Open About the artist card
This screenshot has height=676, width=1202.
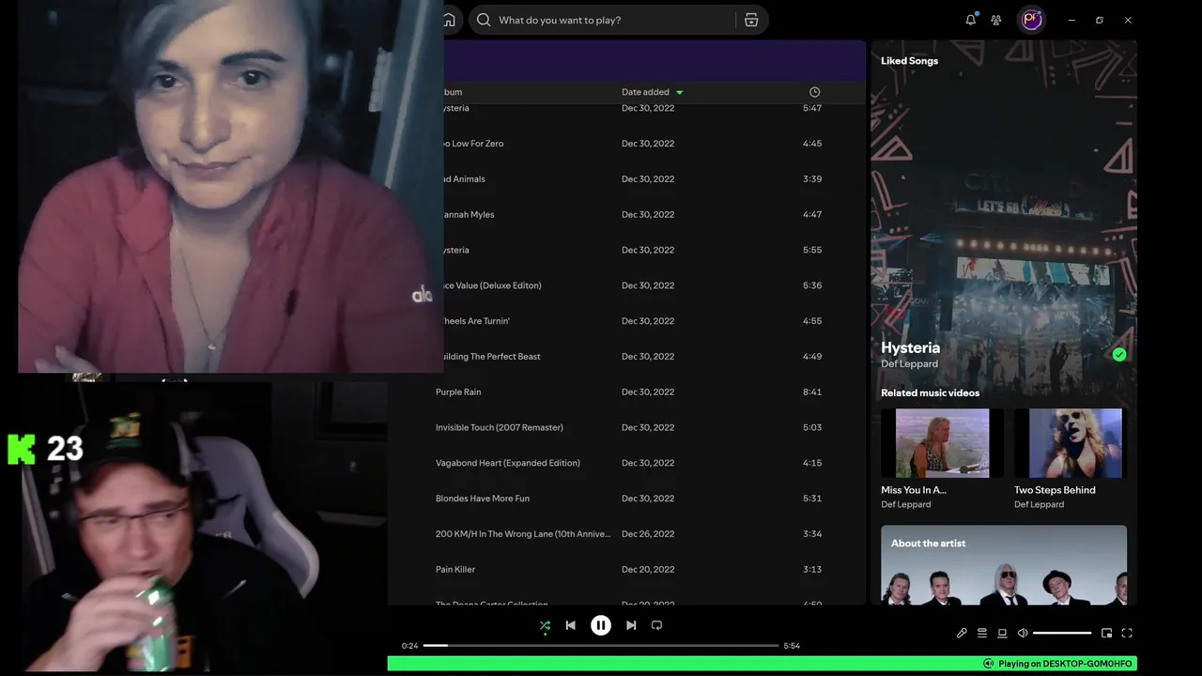[x=1004, y=564]
